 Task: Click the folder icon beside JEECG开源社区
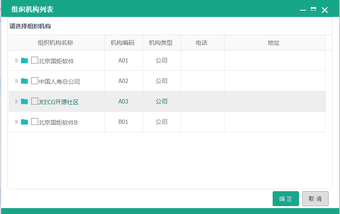[24, 101]
